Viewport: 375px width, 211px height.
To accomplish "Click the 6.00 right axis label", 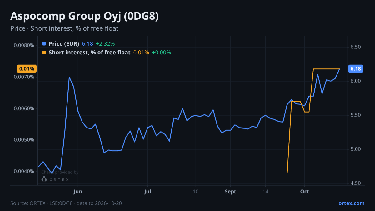I will pyautogui.click(x=356, y=81).
